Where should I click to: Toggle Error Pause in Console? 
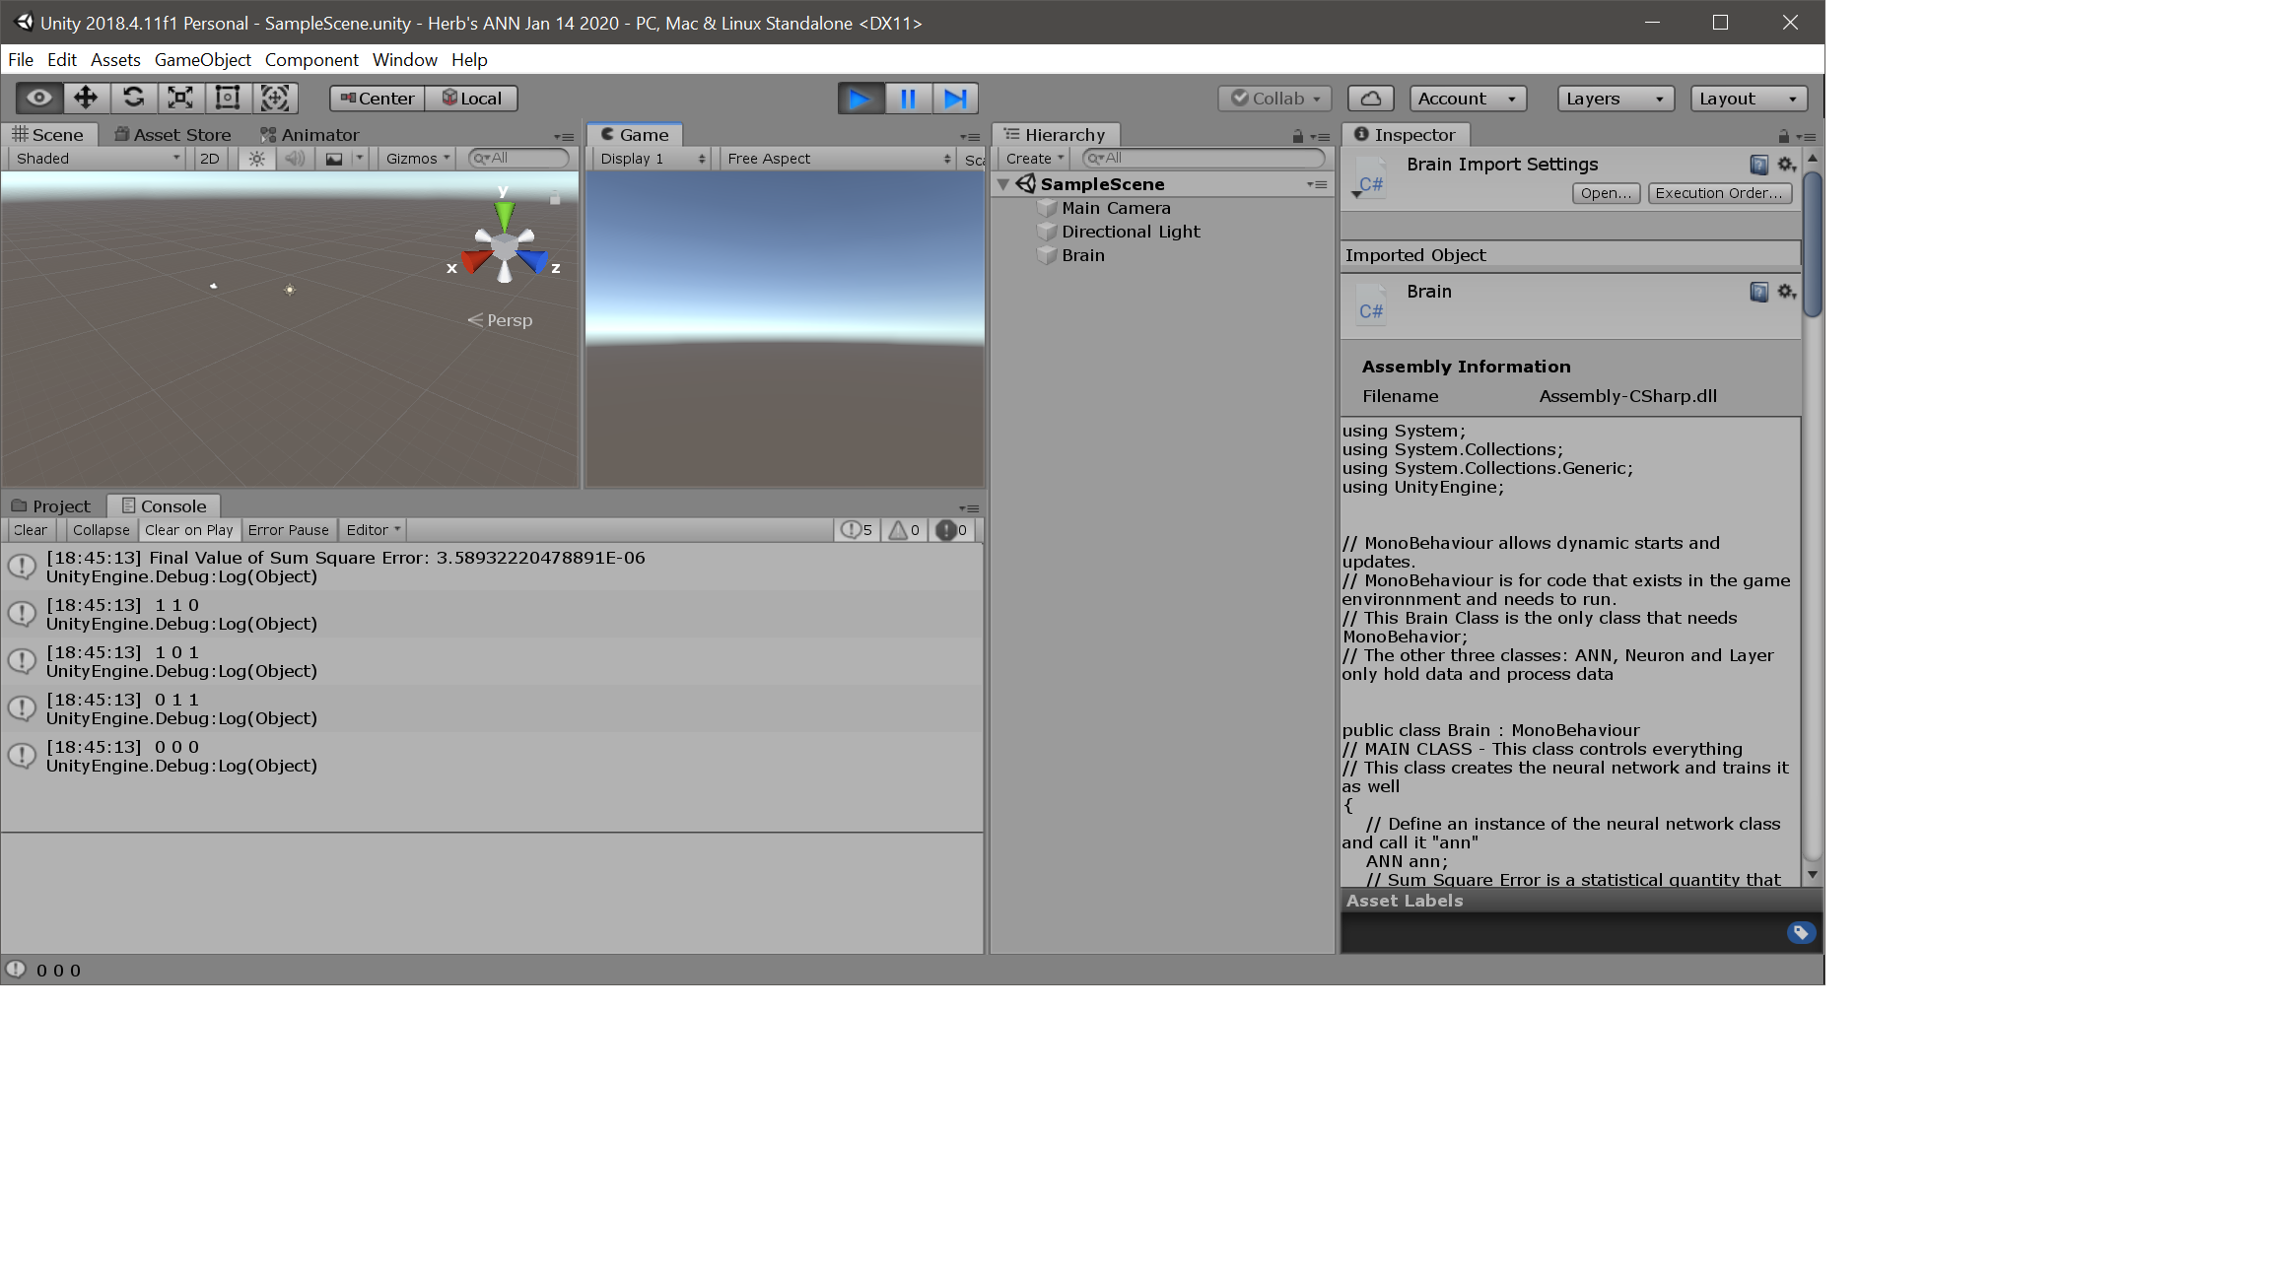tap(288, 530)
